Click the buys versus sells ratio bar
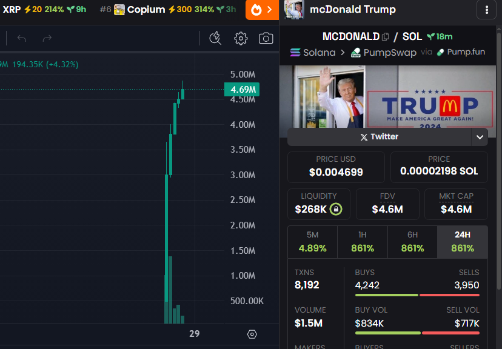502x349 pixels. point(417,295)
